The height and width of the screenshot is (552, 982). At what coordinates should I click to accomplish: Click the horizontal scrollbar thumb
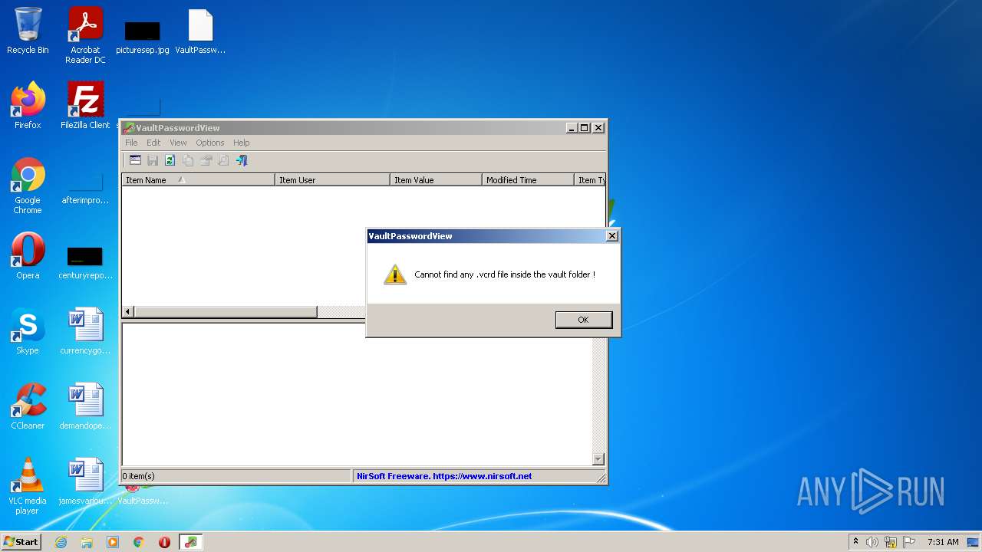point(226,312)
